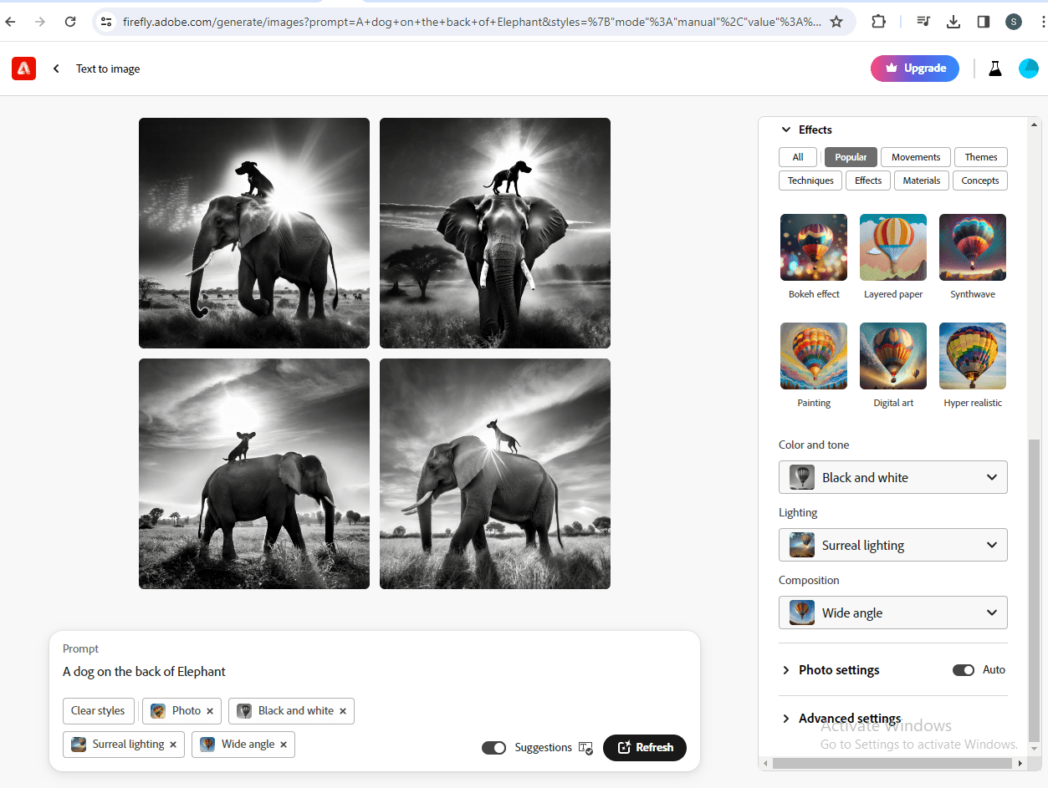This screenshot has width=1048, height=788.
Task: Open the browser extensions puzzle icon
Action: [x=878, y=22]
